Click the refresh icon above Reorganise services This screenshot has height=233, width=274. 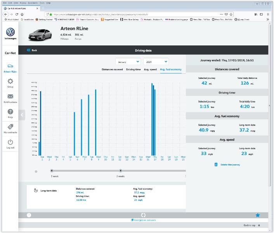(143, 215)
